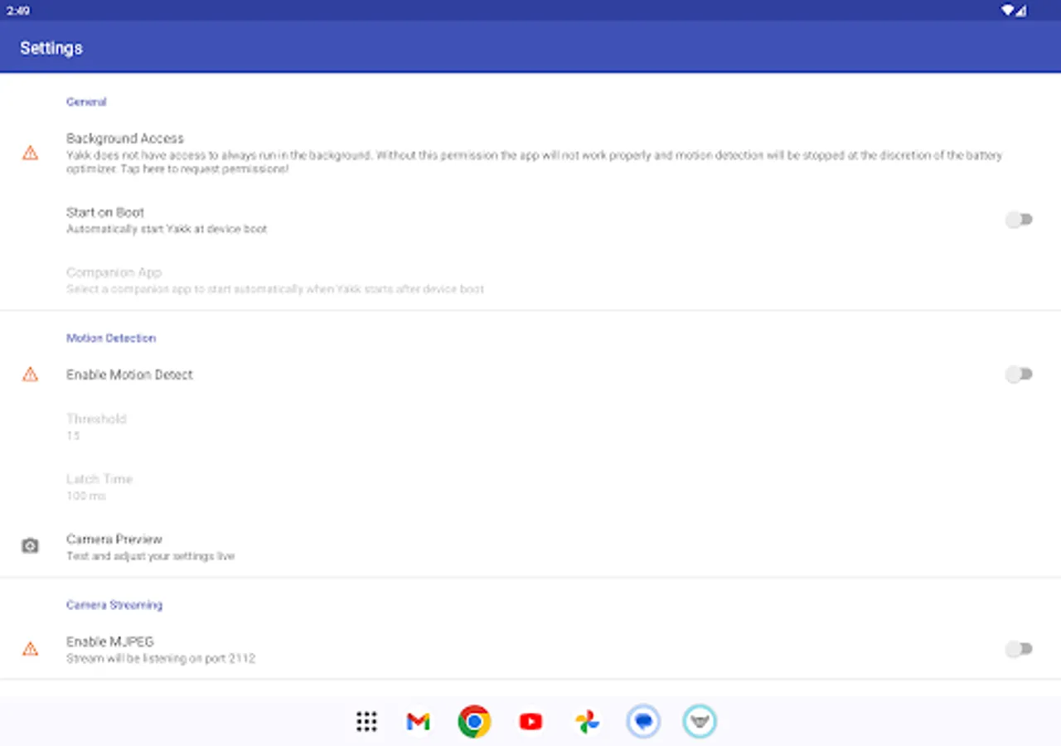Open the Yakk app icon in the dock
This screenshot has width=1061, height=746.
(x=700, y=721)
